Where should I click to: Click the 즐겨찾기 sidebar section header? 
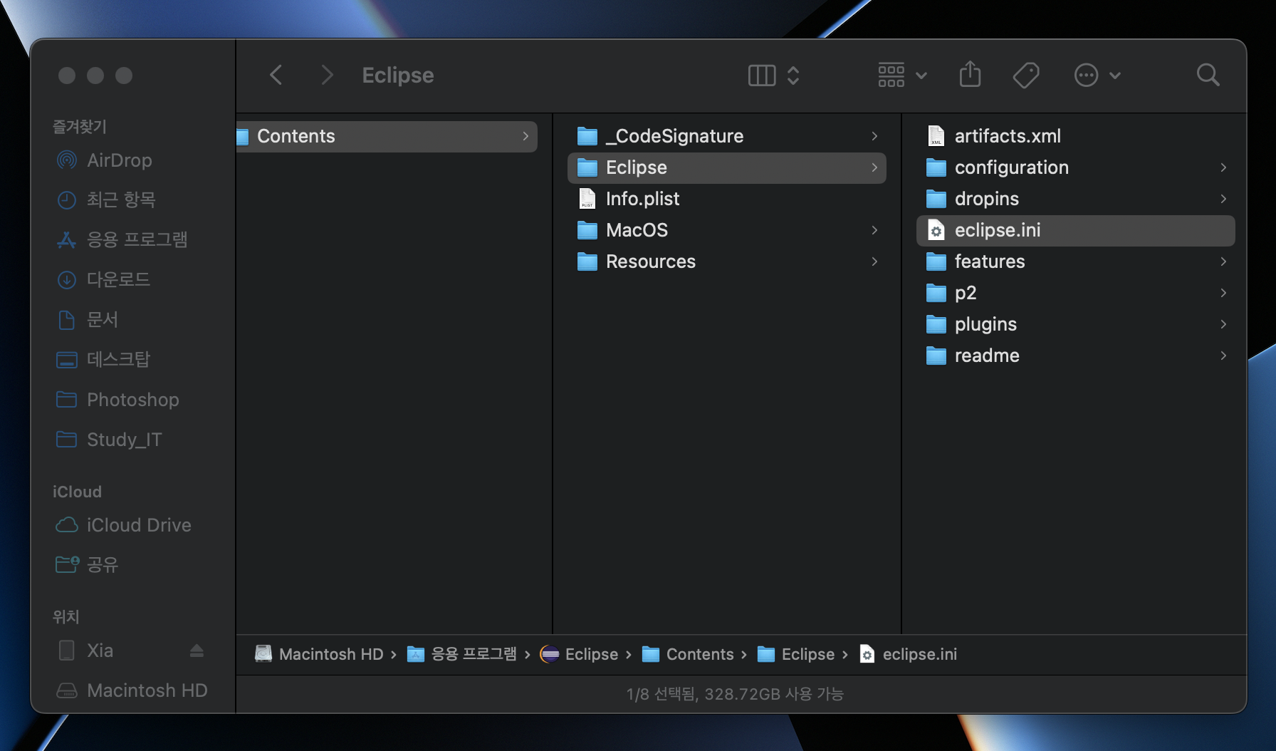(x=80, y=127)
